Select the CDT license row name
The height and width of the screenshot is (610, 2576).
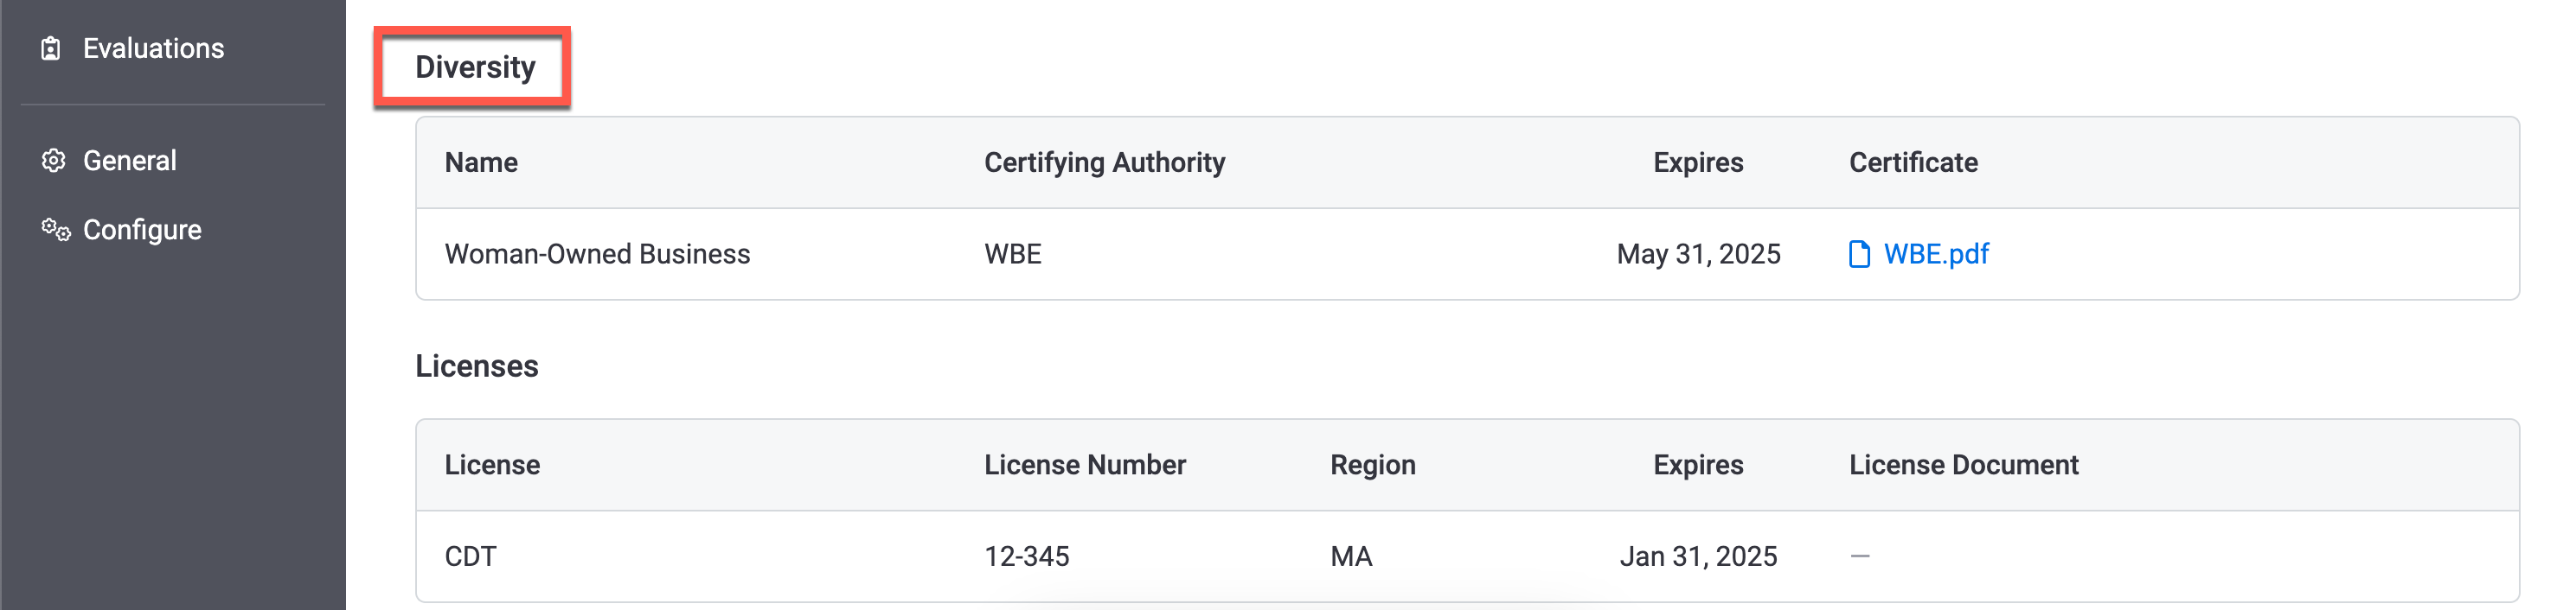point(470,556)
